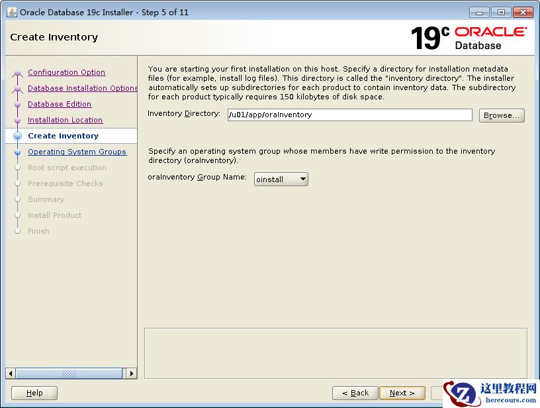Select the Create Inventory step
The image size is (540, 408).
pos(63,136)
